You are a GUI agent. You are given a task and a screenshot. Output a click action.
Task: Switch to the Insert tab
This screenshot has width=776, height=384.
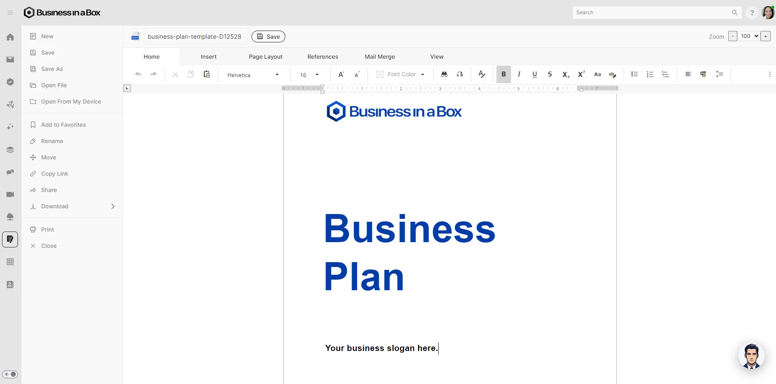[x=208, y=57]
